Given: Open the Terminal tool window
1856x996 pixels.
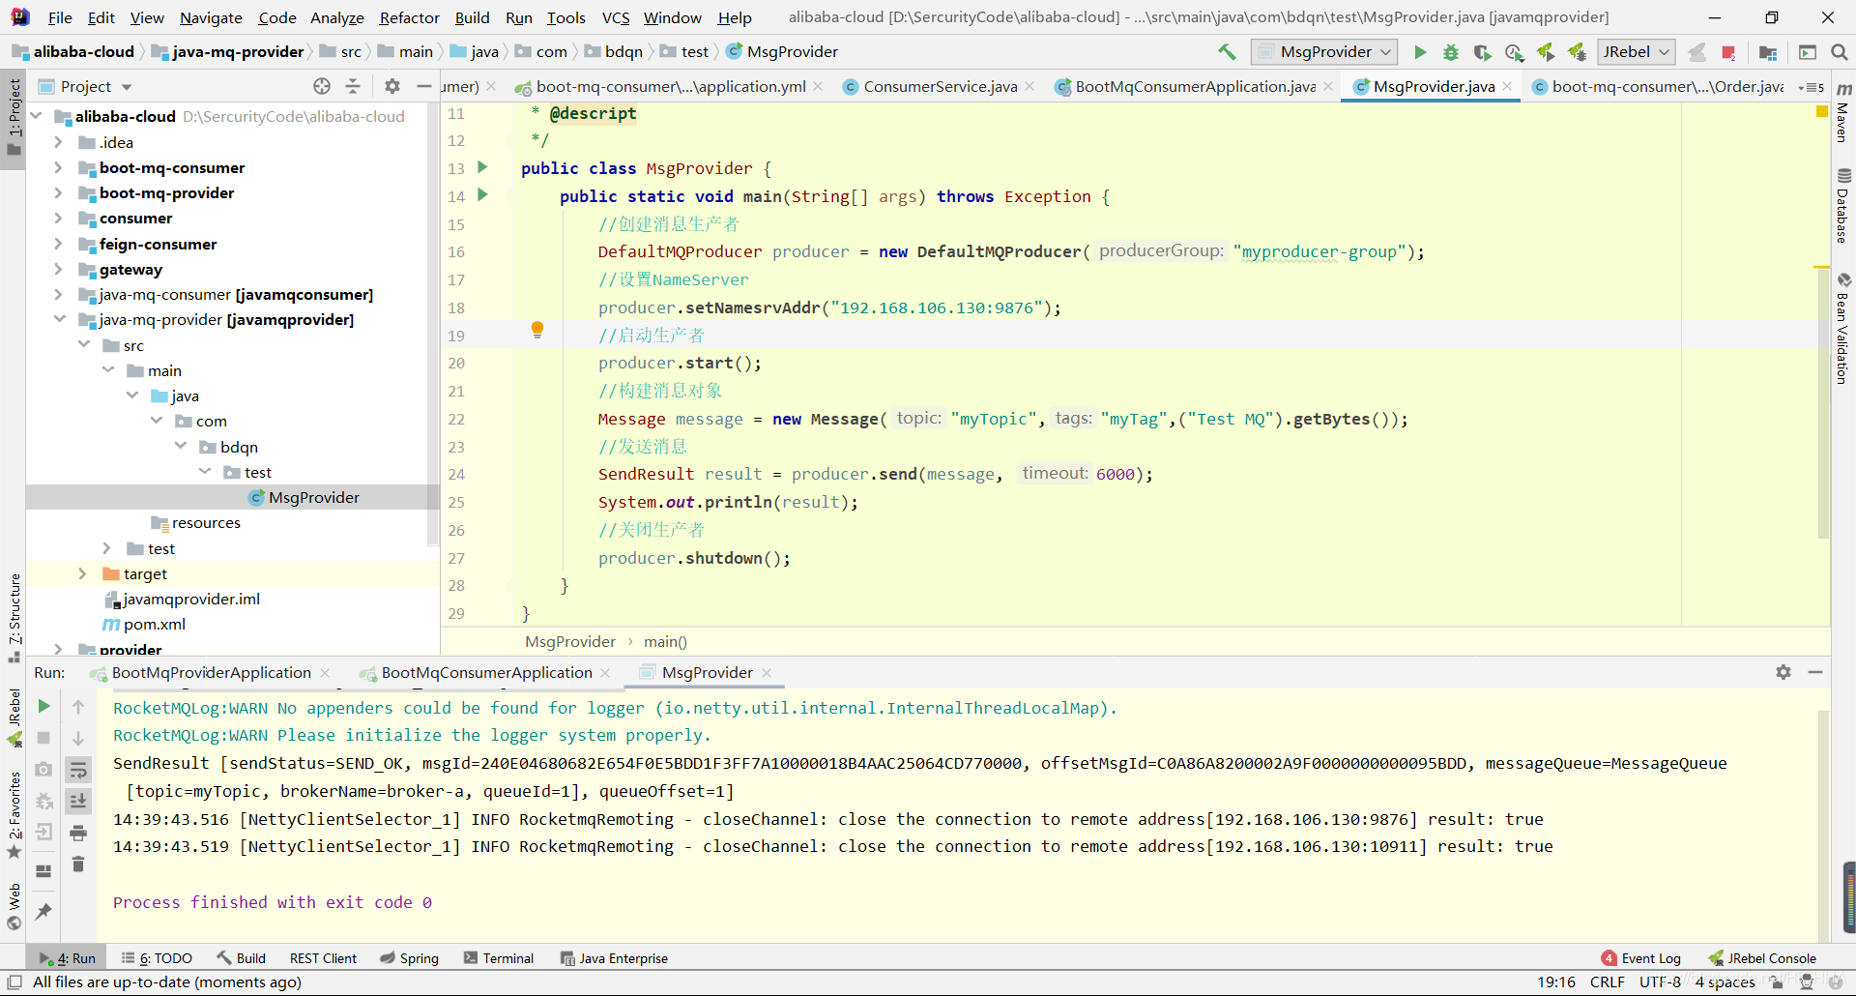Looking at the screenshot, I should (x=499, y=958).
